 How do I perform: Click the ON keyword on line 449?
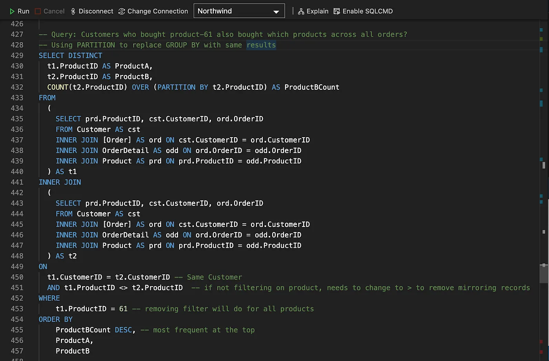click(43, 267)
